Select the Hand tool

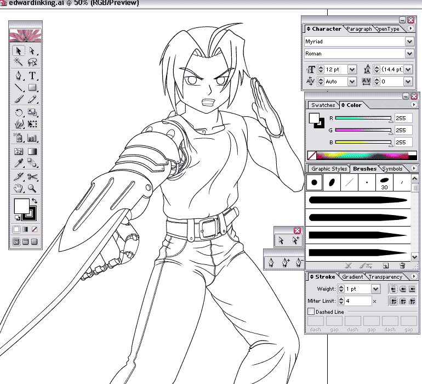19,188
